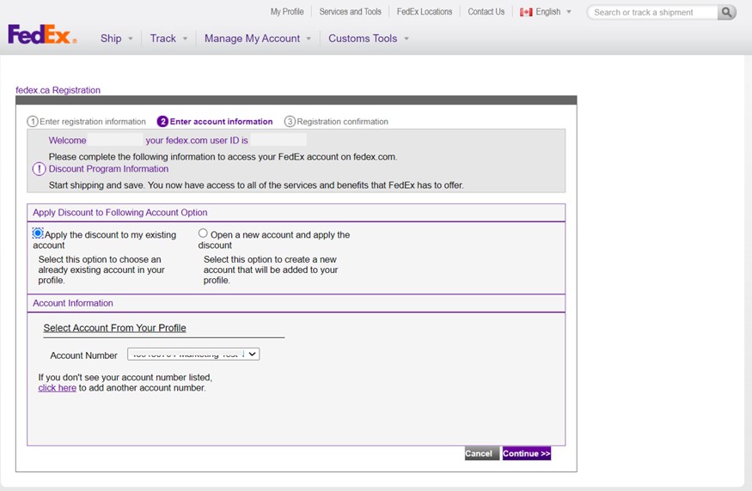752x491 pixels.
Task: Expand the Track menu
Action: pyautogui.click(x=168, y=39)
